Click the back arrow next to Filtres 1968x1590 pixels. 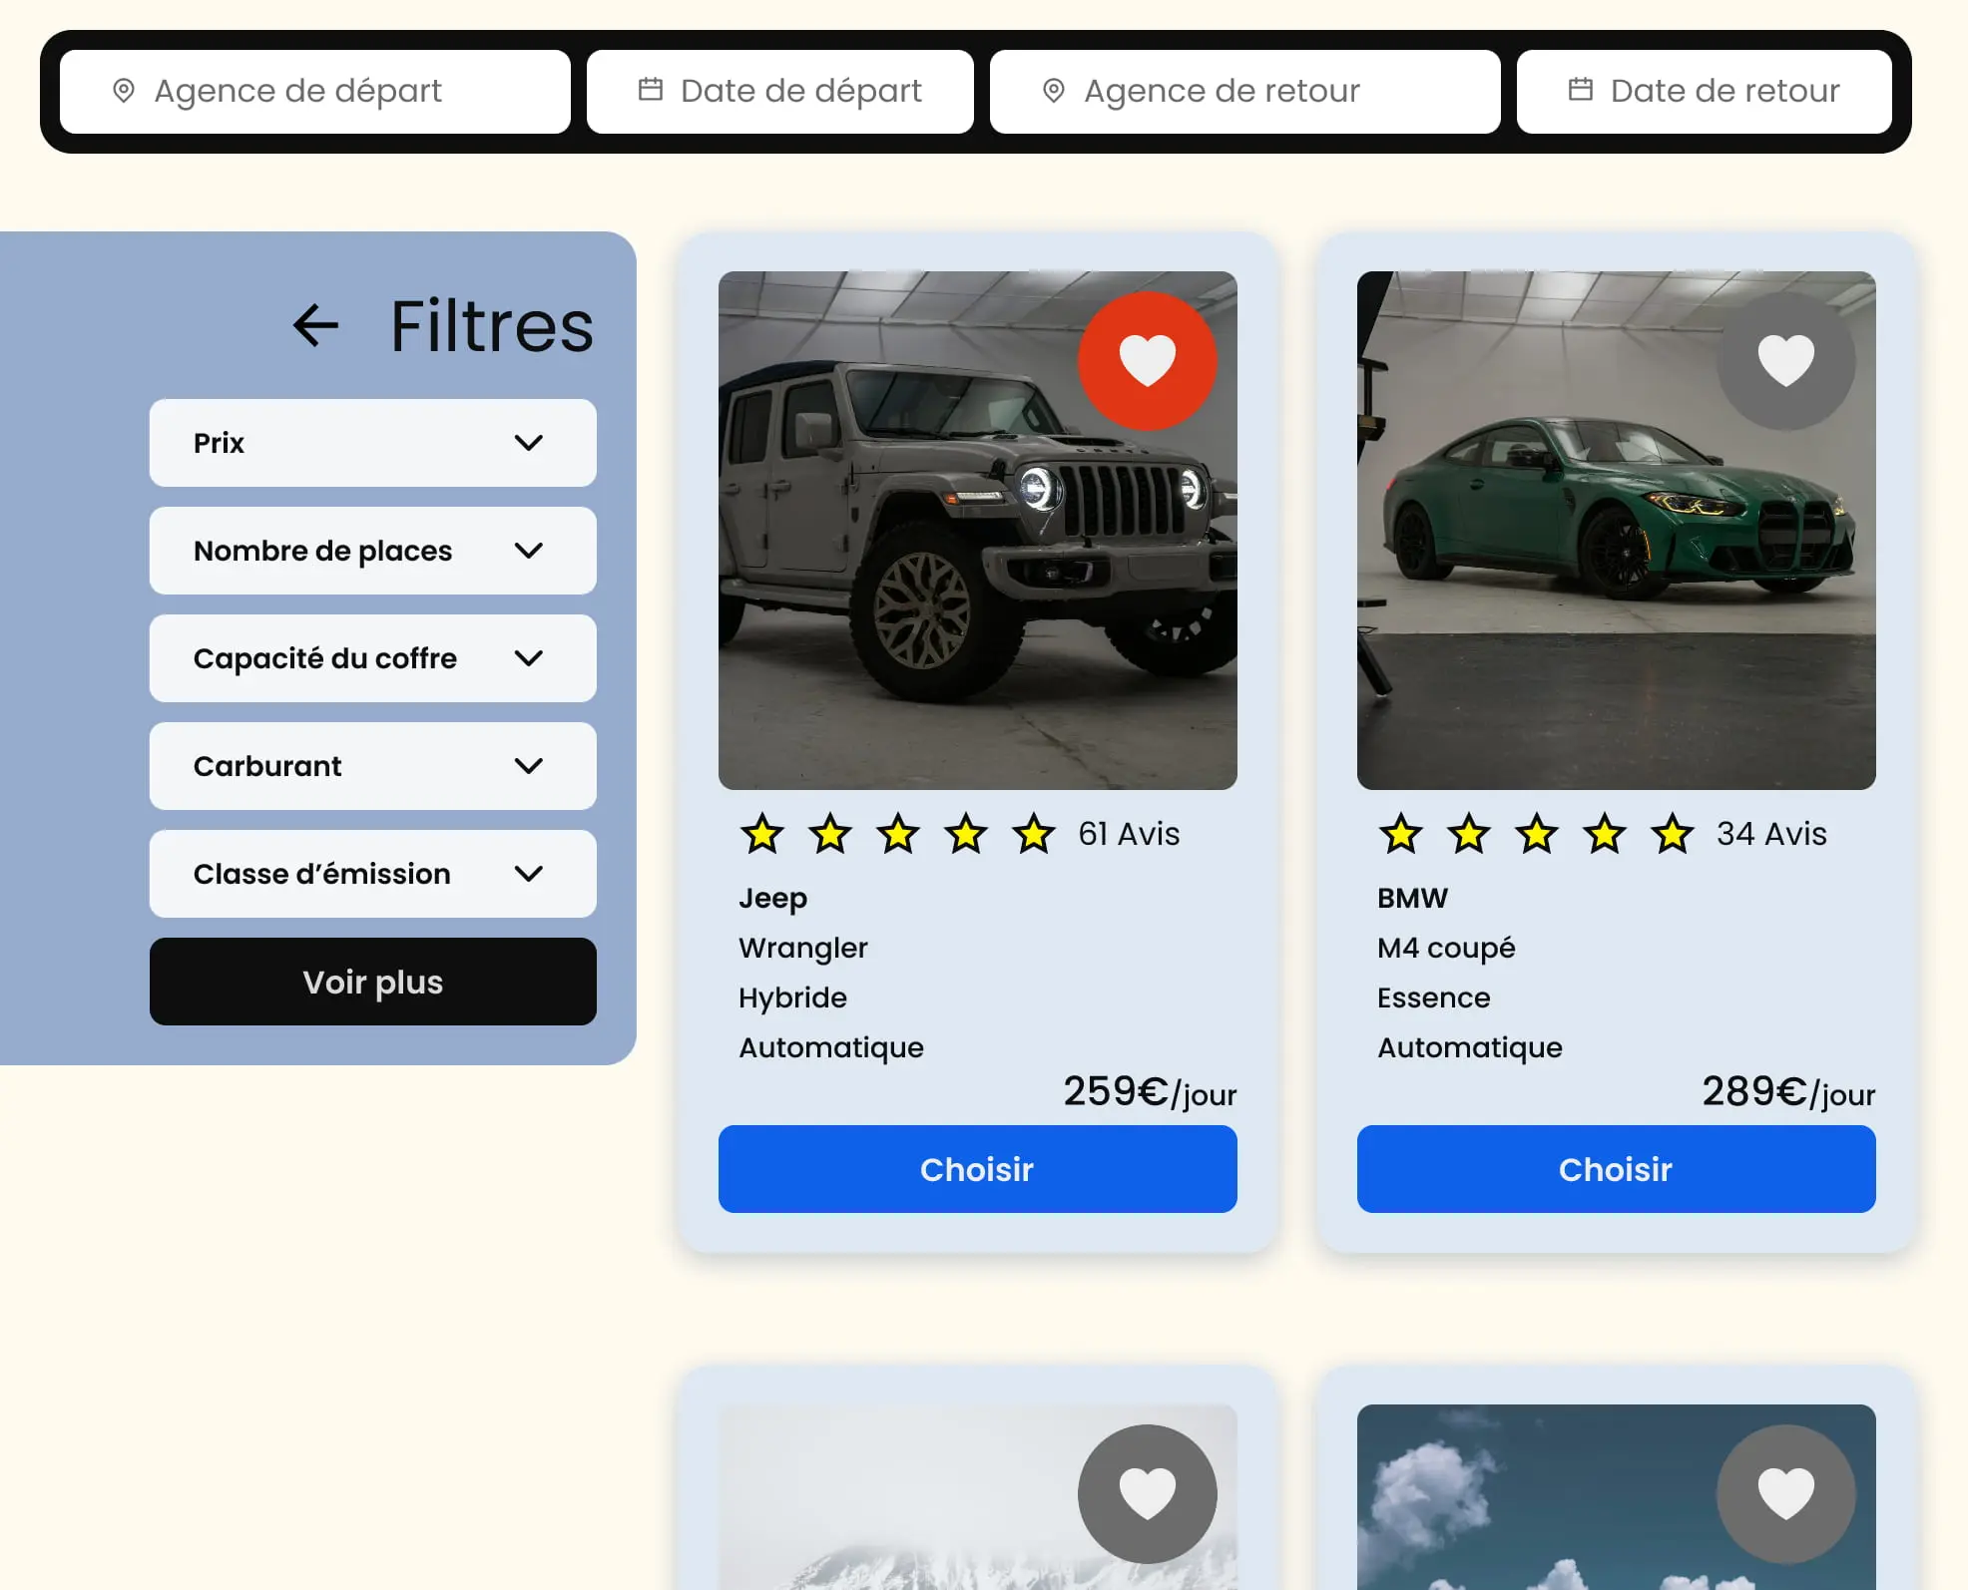pos(314,325)
